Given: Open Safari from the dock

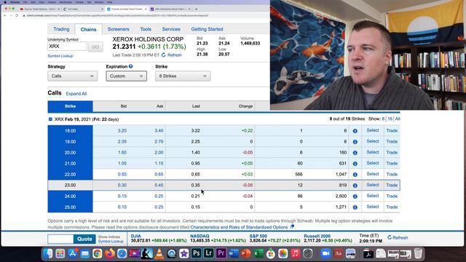Looking at the screenshot, I should point(122,253).
